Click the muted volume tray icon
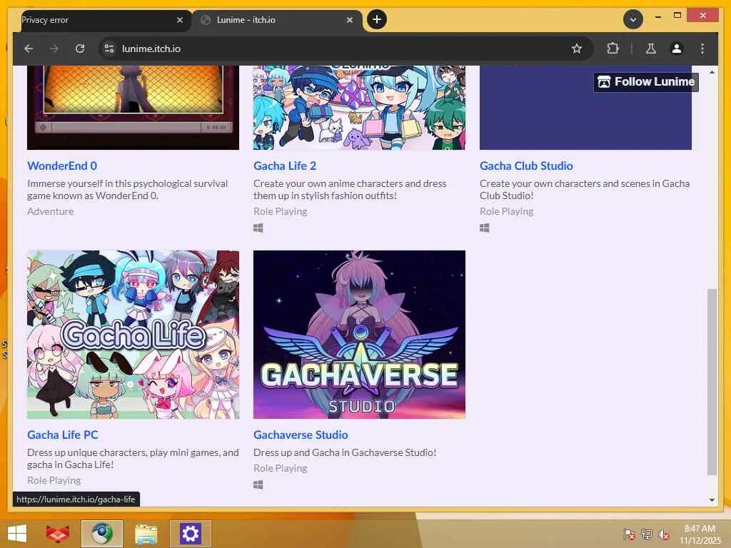 tap(663, 534)
